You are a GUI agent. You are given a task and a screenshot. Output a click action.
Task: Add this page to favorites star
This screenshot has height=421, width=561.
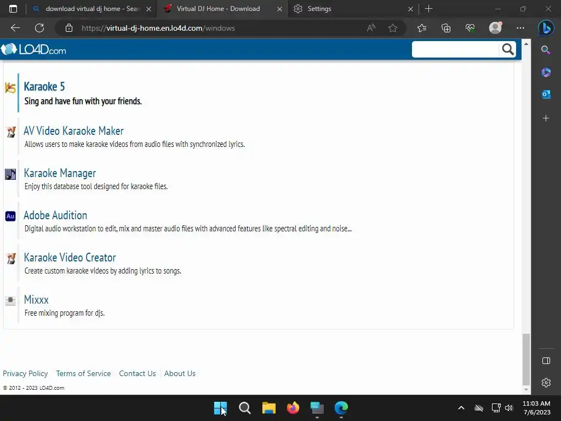pyautogui.click(x=392, y=28)
